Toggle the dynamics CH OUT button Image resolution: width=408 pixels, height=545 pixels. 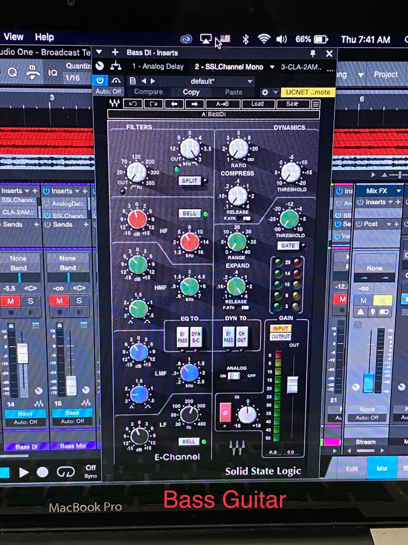point(242,337)
